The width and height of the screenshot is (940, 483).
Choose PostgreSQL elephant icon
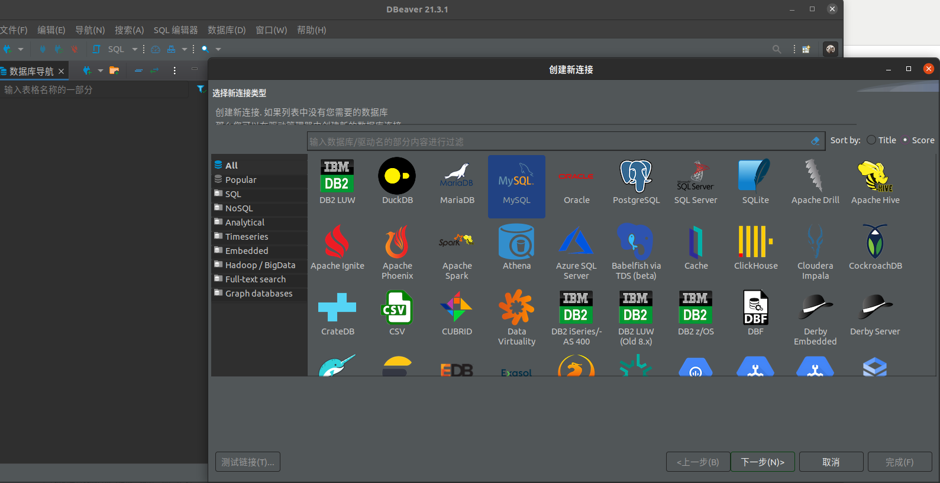pos(636,182)
